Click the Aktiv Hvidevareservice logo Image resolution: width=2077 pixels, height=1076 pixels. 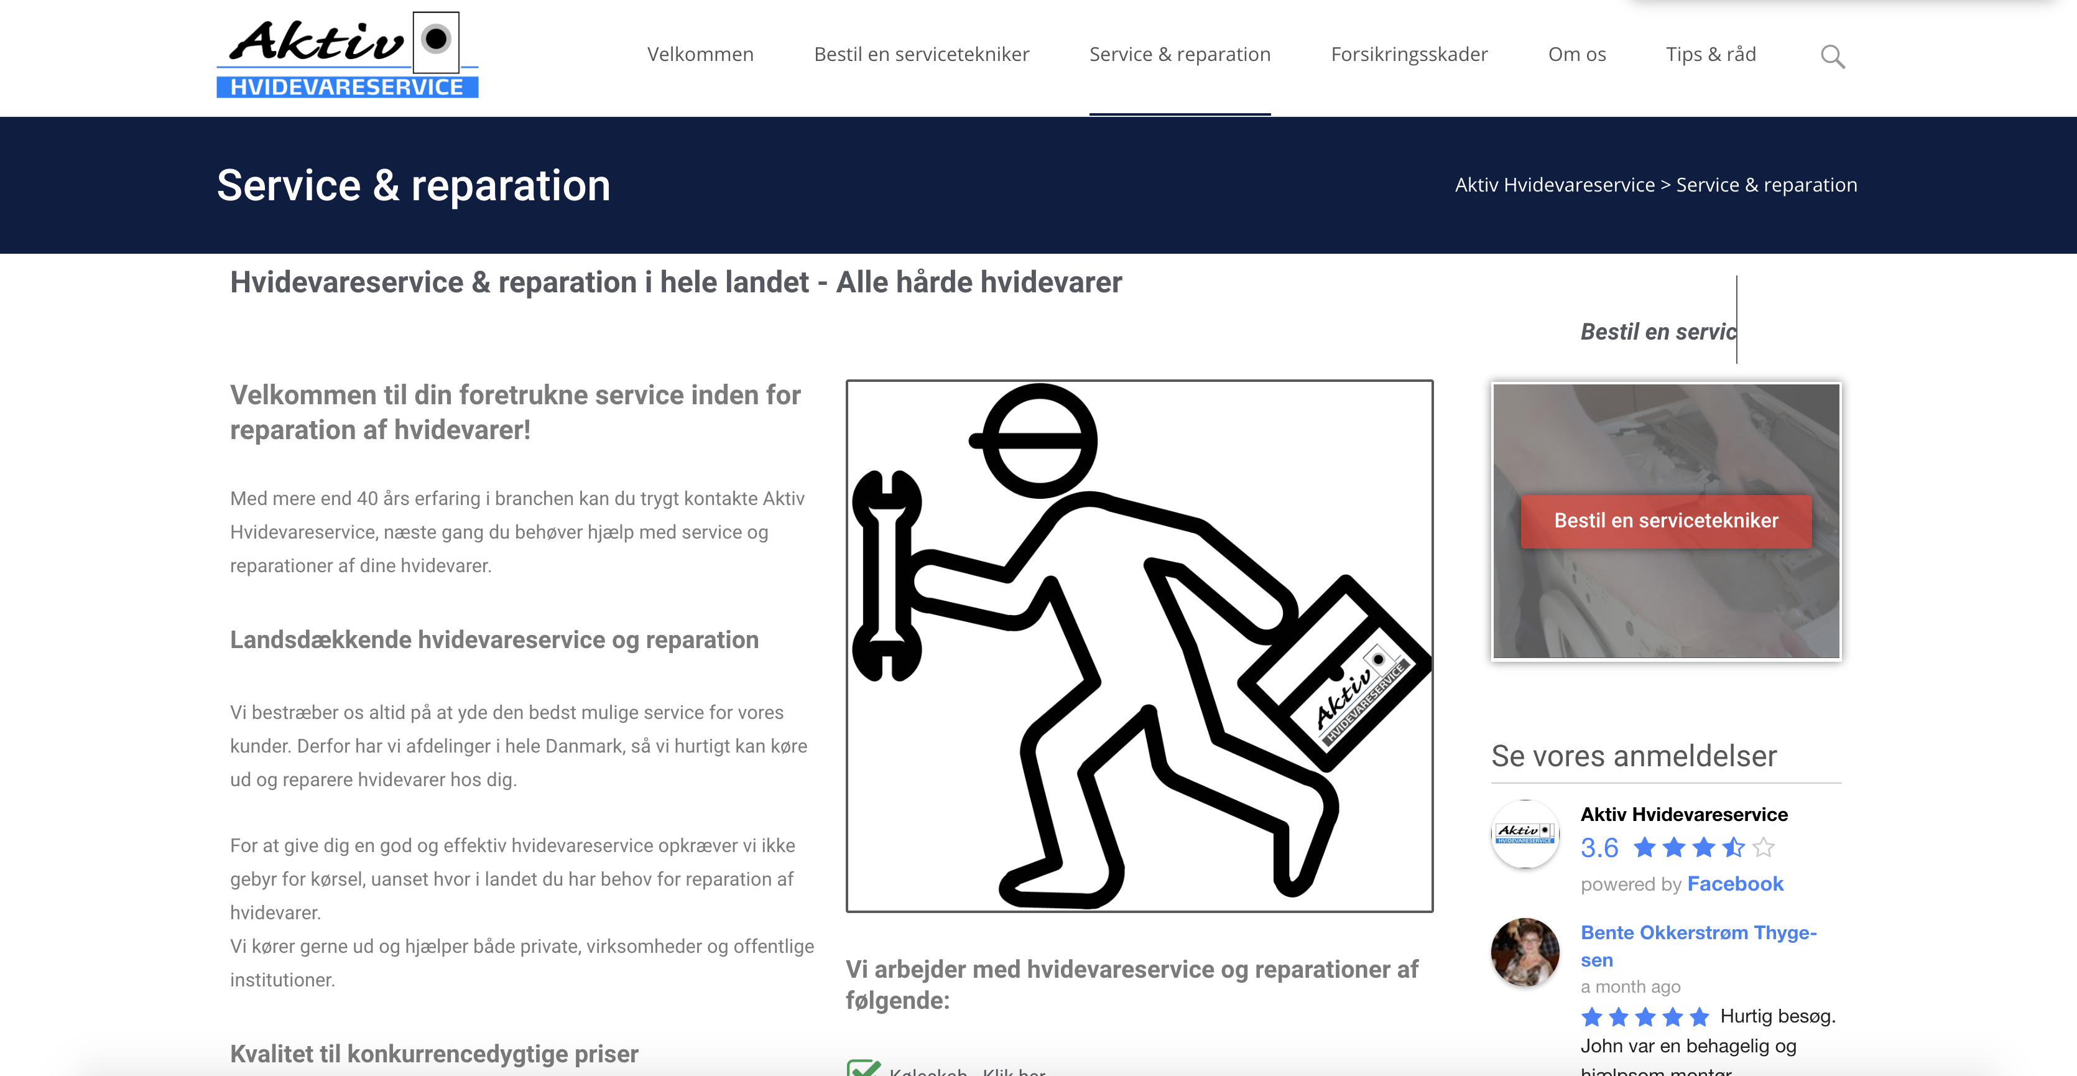[348, 55]
